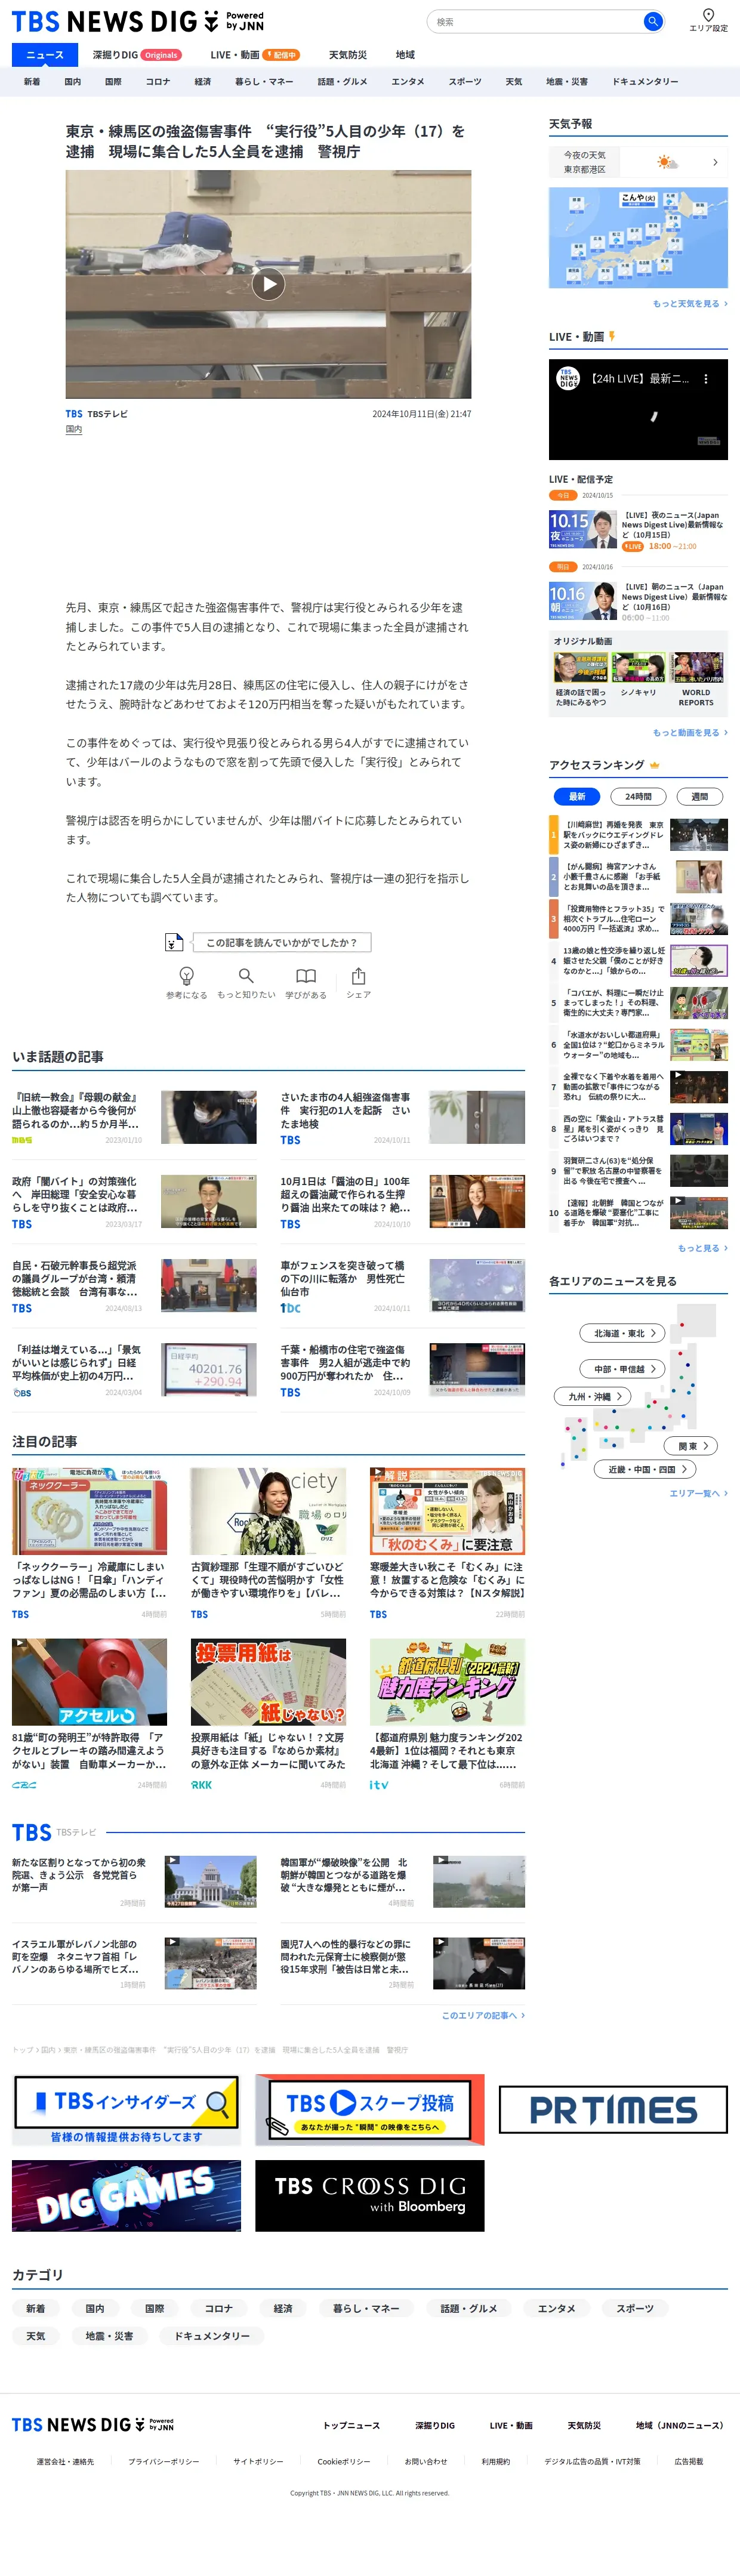The height and width of the screenshot is (2576, 740).
Task: Play the article video
Action: pos(268,284)
